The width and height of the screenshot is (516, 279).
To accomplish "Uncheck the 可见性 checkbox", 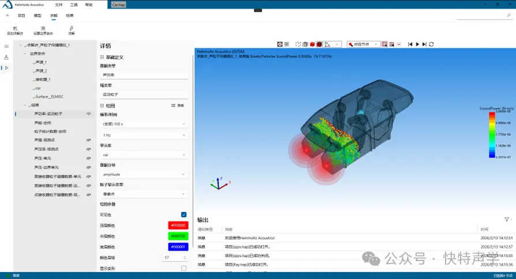I will (184, 214).
